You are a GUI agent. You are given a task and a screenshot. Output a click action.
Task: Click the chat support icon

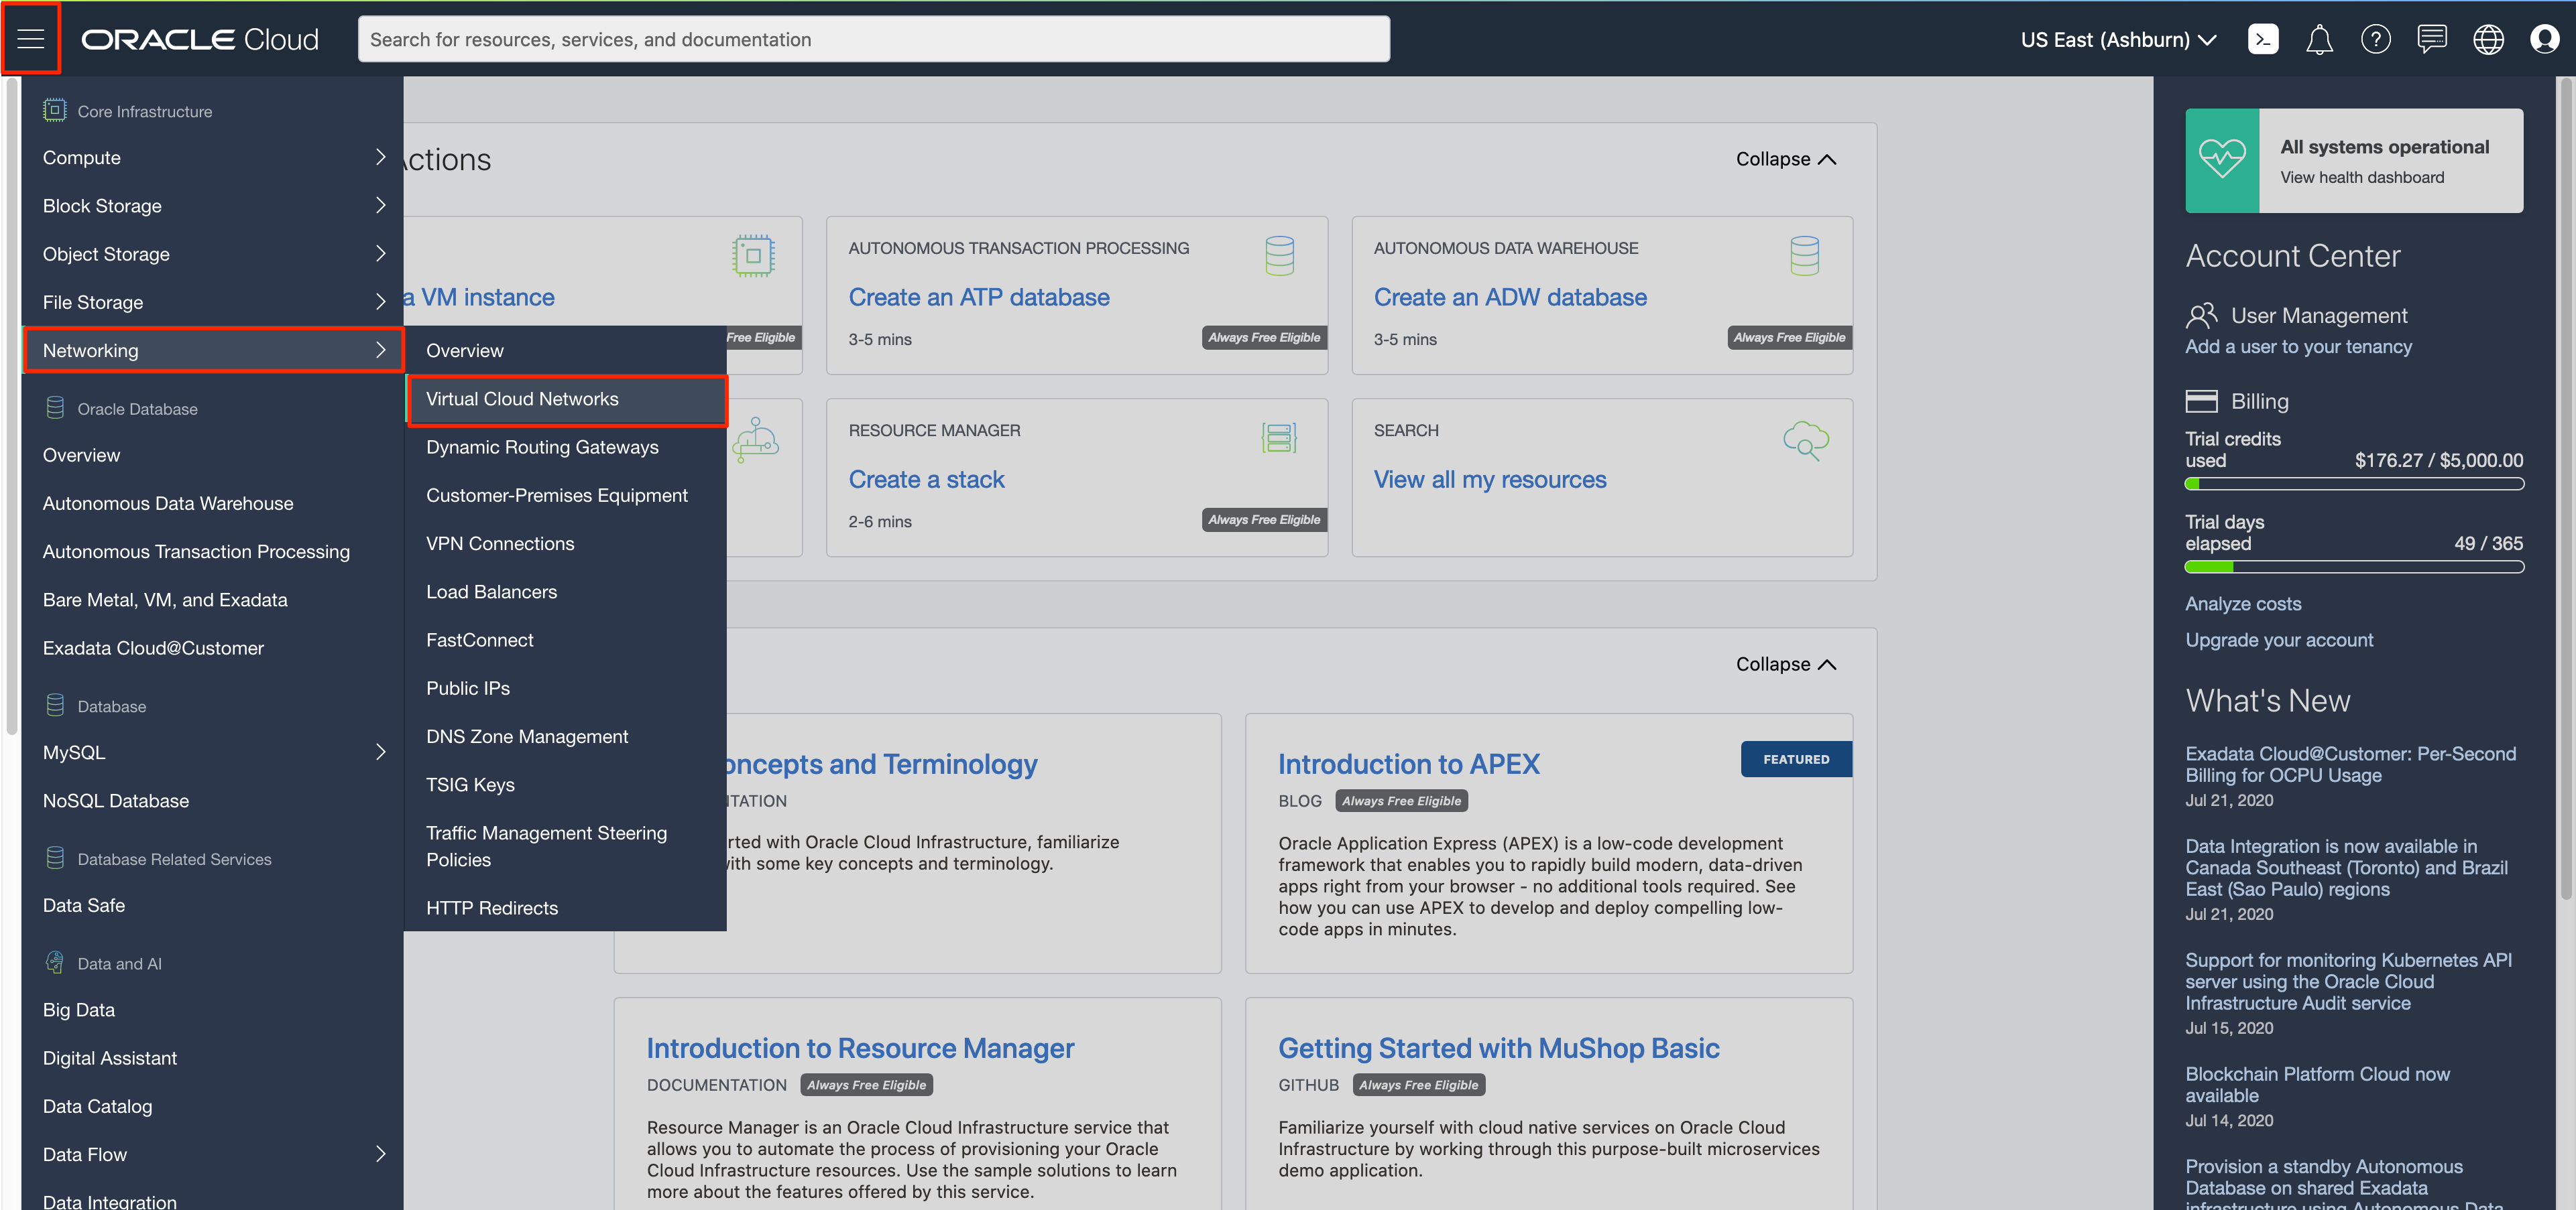[x=2431, y=39]
